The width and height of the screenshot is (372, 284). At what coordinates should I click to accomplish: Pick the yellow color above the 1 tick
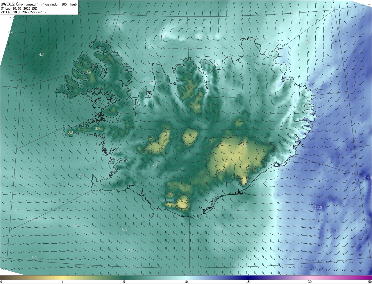coord(62,278)
